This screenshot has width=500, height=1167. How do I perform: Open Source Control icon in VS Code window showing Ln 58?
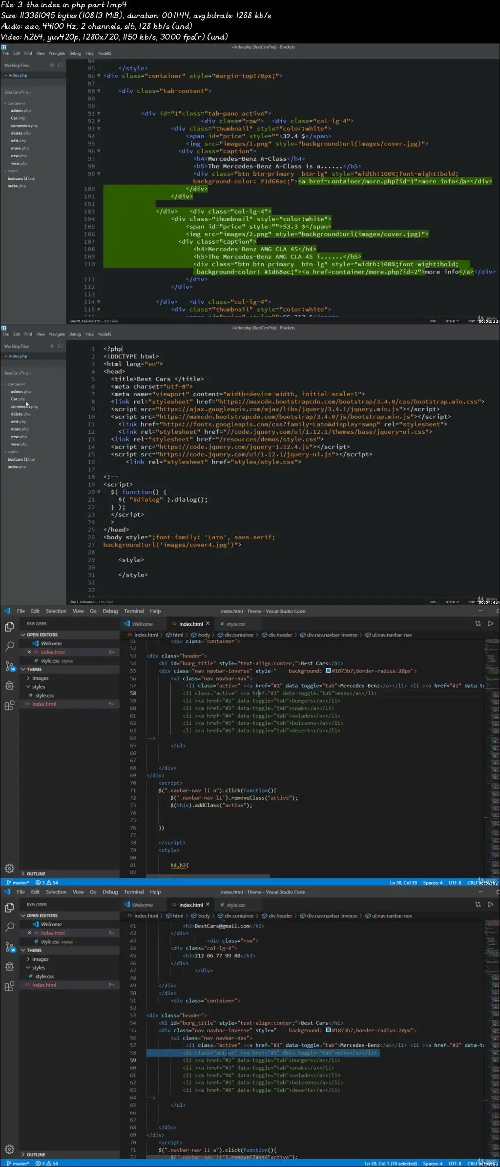click(x=10, y=666)
